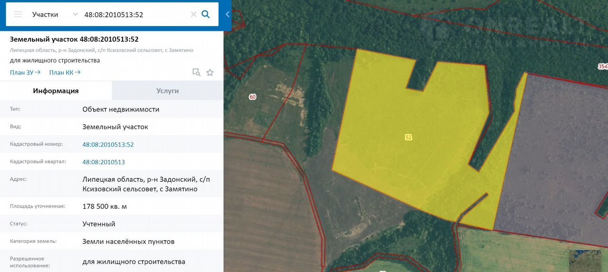Click parcel label 60 on the map

[x=252, y=97]
